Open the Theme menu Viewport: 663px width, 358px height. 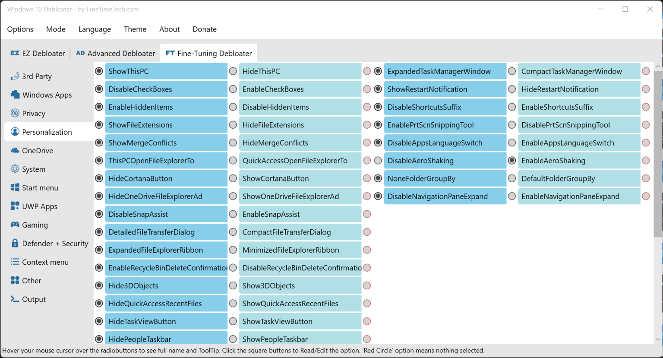coord(135,29)
